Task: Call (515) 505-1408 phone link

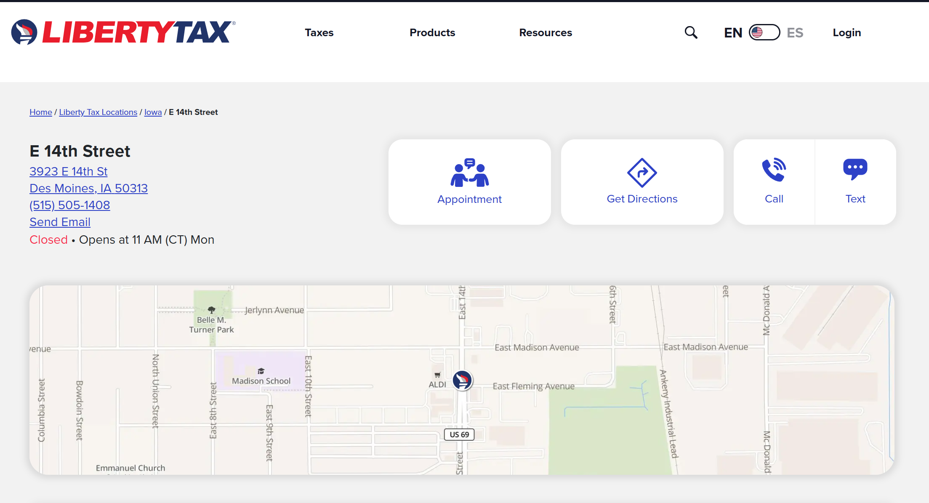Action: tap(69, 205)
